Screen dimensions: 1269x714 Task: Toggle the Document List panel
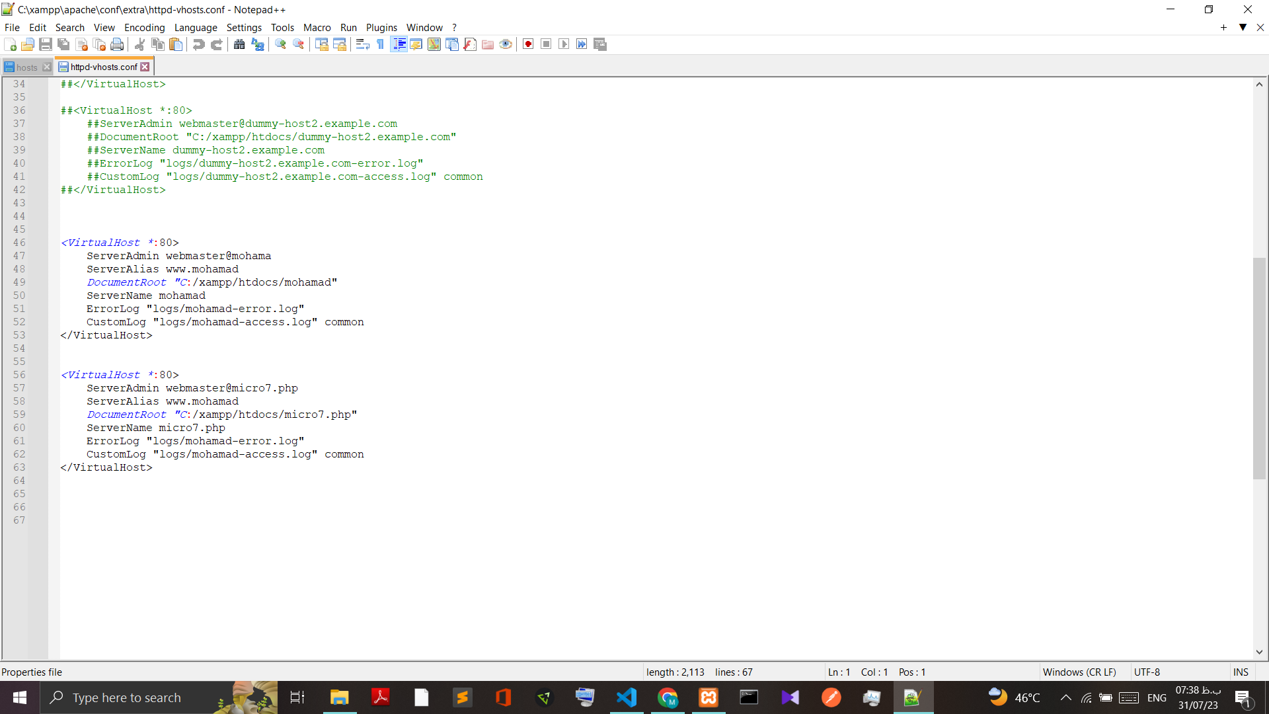click(x=451, y=44)
